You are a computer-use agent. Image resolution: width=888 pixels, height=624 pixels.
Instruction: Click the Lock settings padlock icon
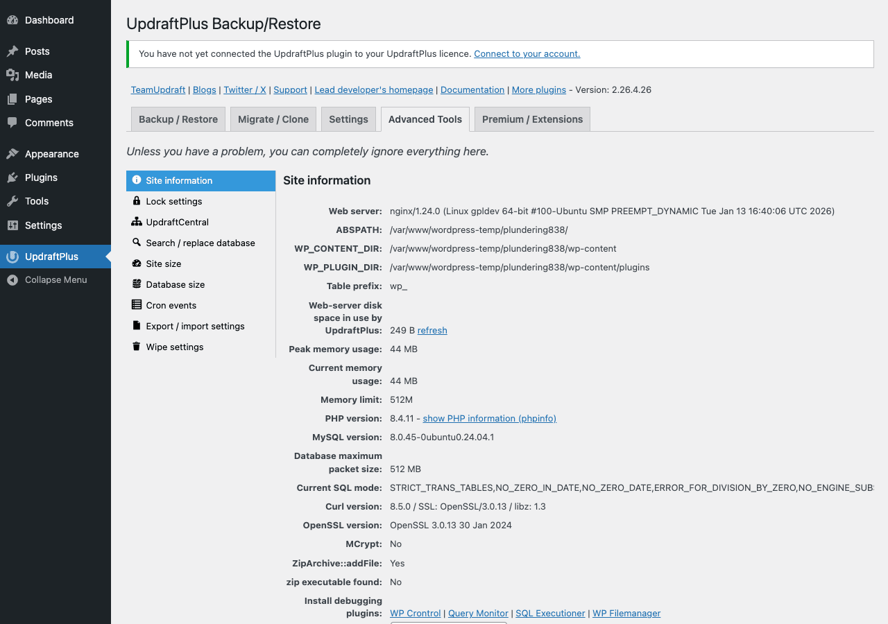pos(137,201)
